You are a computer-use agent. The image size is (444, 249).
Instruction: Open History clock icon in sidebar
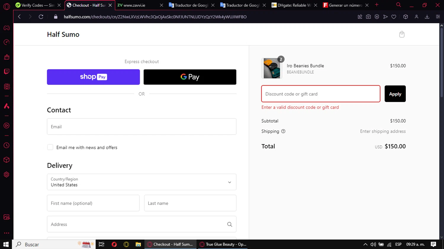tap(7, 145)
